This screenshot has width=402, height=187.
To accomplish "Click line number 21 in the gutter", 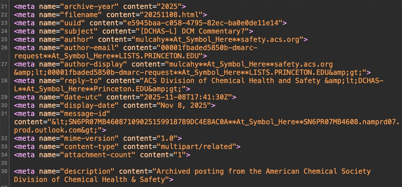I will pyautogui.click(x=4, y=7).
